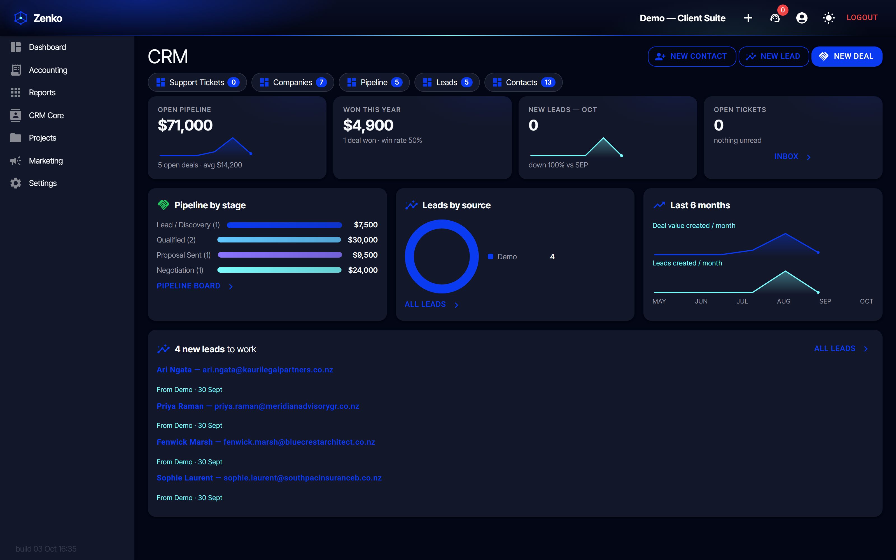
Task: Open the Contacts tab
Action: tap(523, 82)
